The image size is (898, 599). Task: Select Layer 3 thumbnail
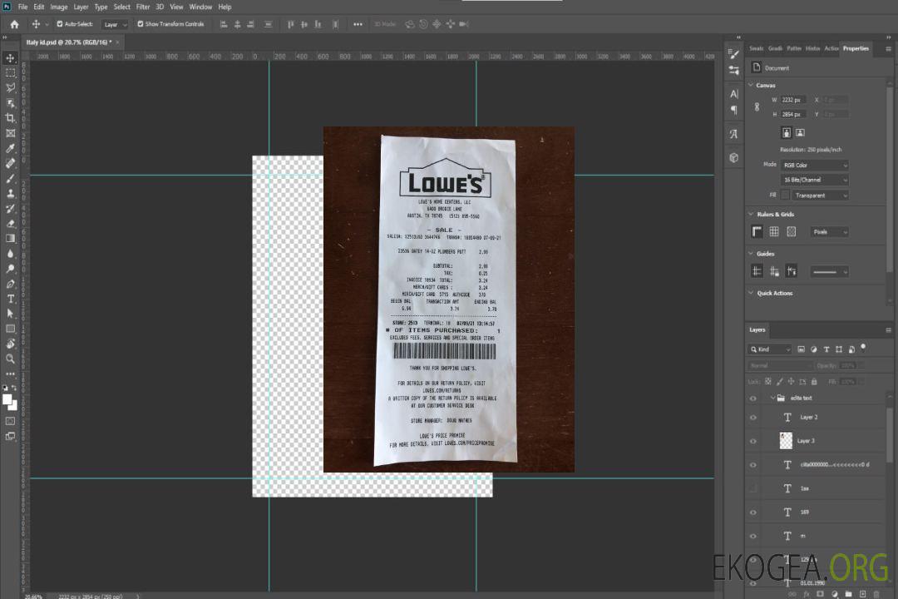[787, 441]
